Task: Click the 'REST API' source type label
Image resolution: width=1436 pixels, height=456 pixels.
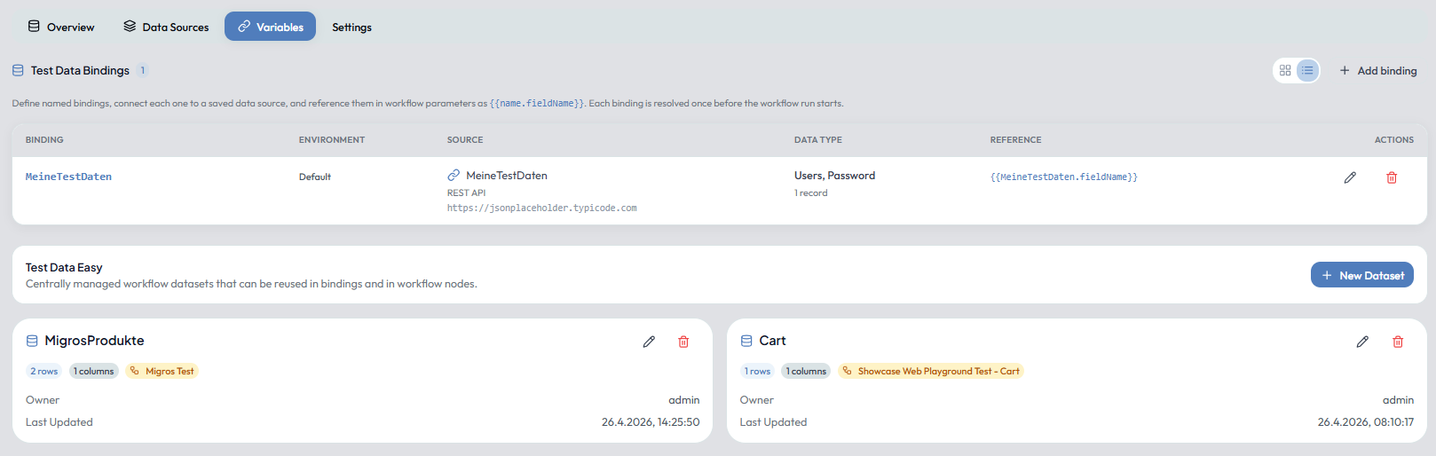Action: 466,193
